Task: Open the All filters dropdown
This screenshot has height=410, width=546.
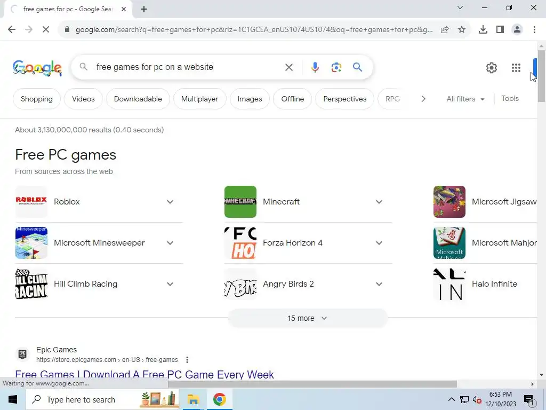Action: [x=465, y=99]
